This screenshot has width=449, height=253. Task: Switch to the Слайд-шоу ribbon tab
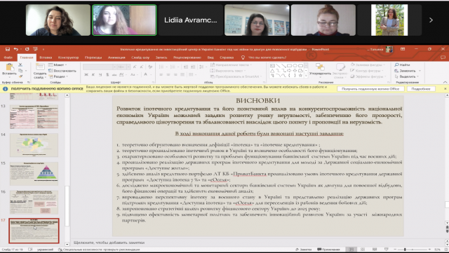tap(140, 57)
